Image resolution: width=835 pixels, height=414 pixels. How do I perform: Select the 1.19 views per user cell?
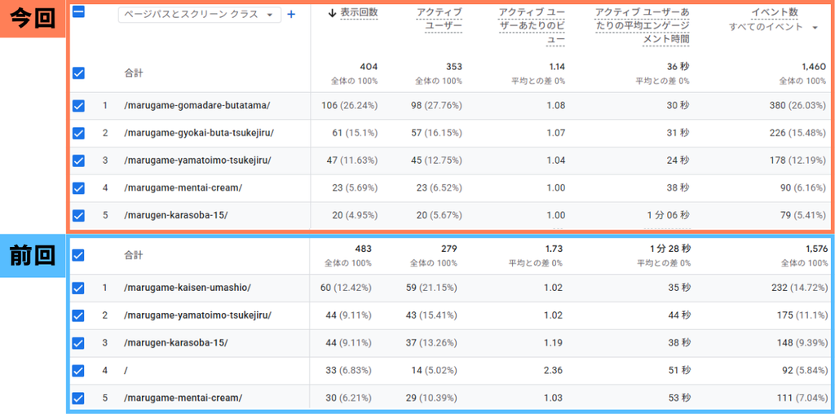pyautogui.click(x=554, y=343)
